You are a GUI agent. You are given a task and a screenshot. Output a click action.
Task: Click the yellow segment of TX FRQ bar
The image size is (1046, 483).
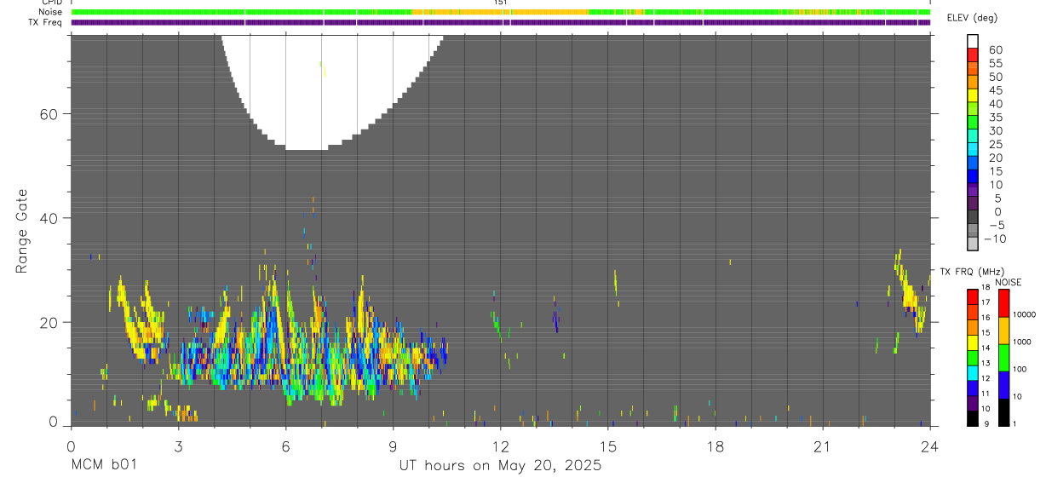coord(973,342)
